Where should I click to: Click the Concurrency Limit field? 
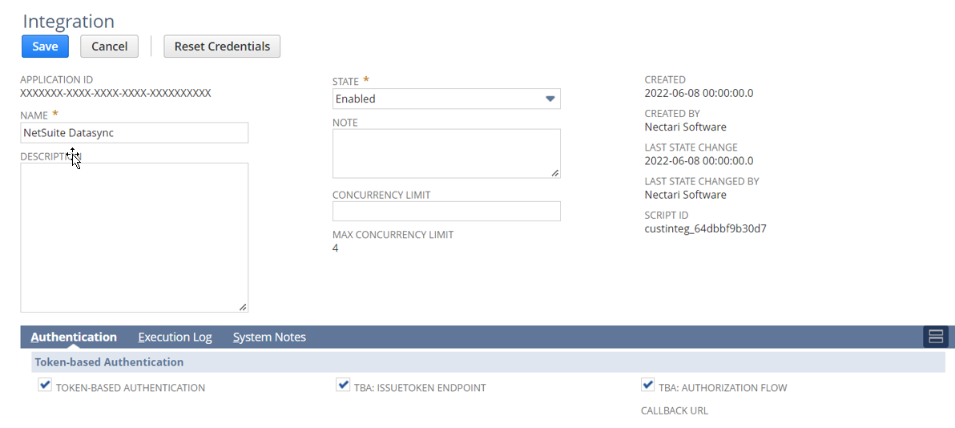(x=445, y=212)
